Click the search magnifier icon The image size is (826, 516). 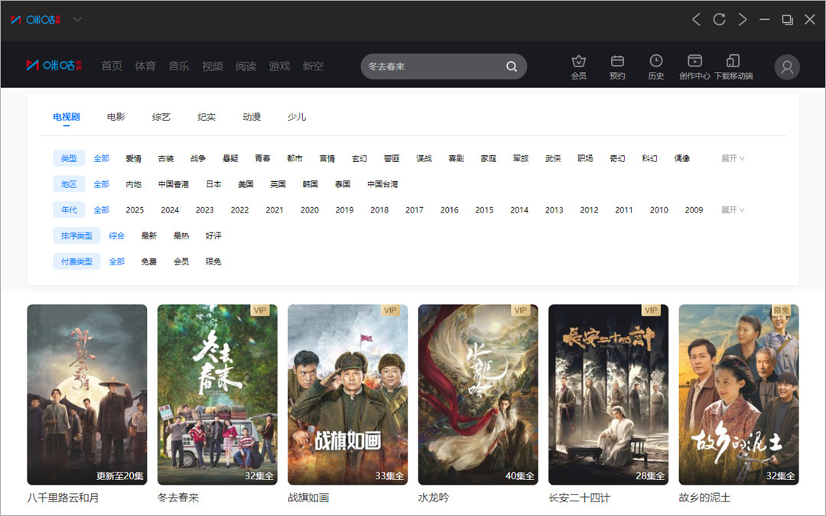click(512, 67)
